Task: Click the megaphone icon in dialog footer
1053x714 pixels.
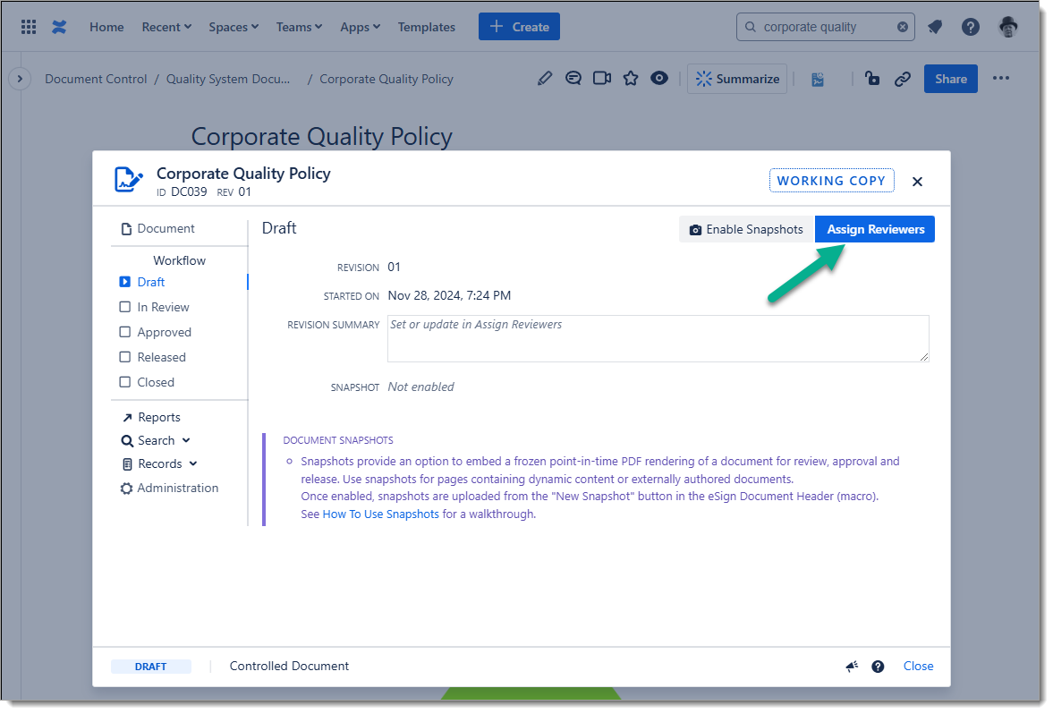Action: (x=852, y=667)
